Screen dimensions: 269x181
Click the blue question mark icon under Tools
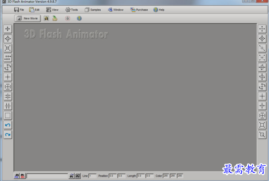[x=79, y=18]
